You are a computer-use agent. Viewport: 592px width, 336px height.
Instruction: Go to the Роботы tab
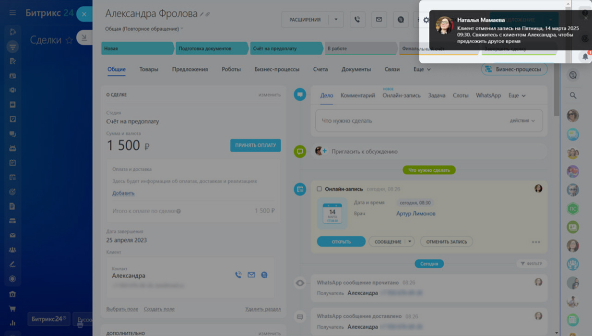(x=231, y=69)
